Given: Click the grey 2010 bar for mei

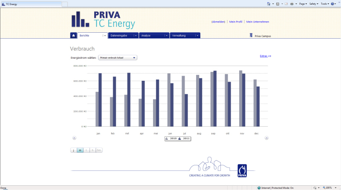Looking at the screenshot, I should tap(154, 113).
